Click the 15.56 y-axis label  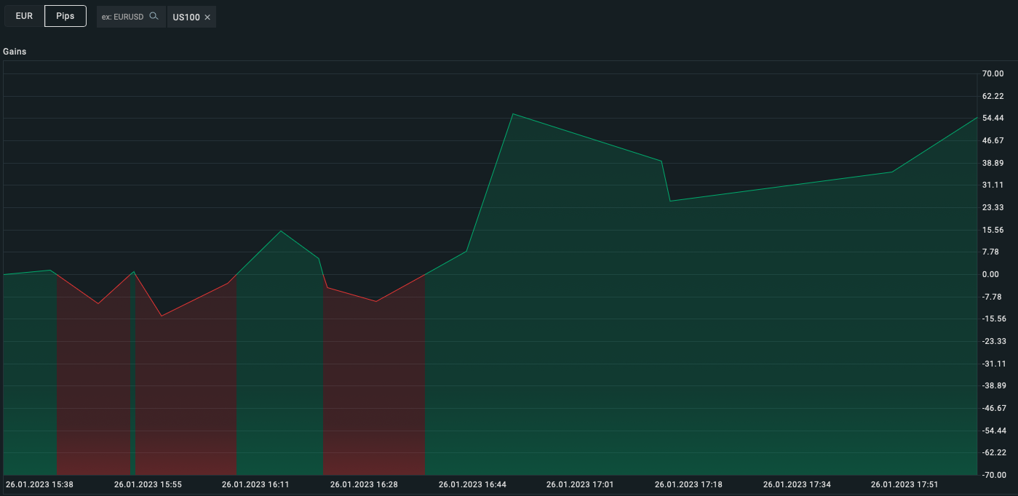click(x=993, y=230)
